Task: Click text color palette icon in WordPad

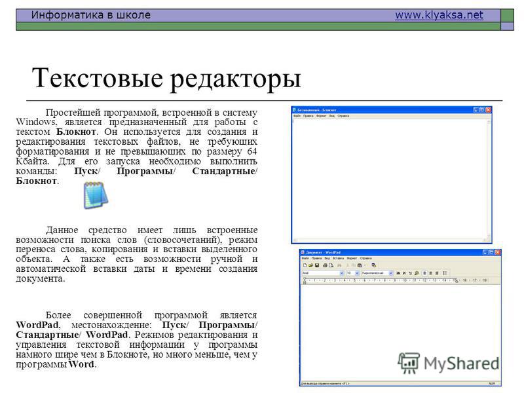Action: tap(417, 273)
